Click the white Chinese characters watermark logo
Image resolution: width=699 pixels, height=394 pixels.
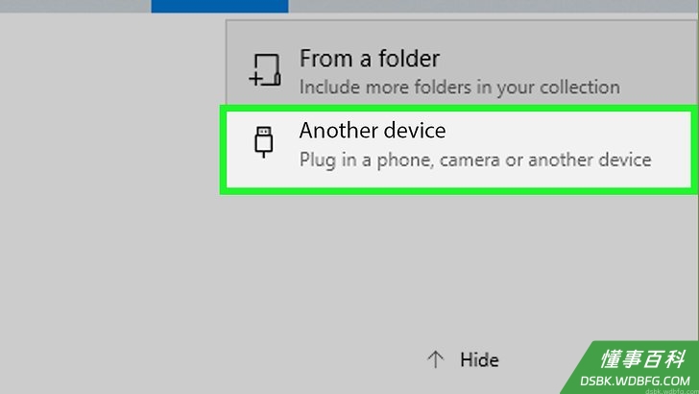point(642,359)
